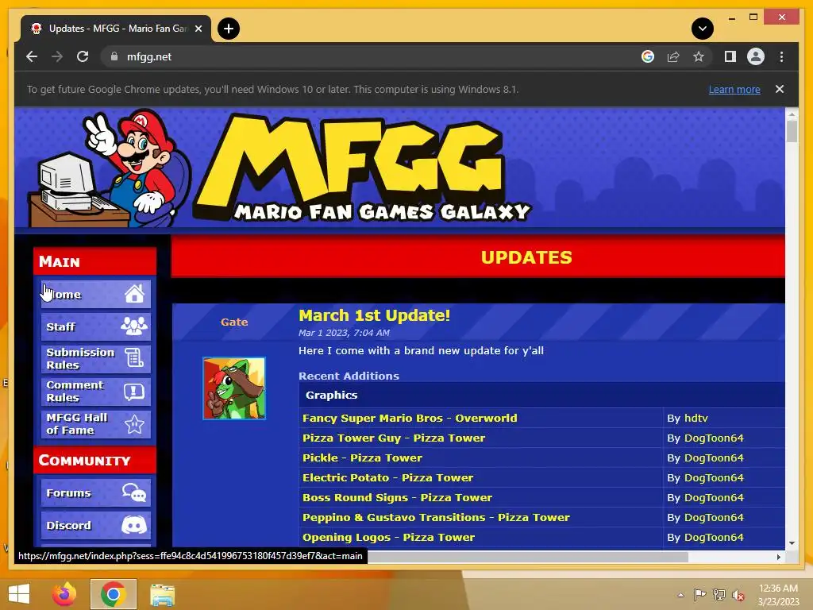Image resolution: width=813 pixels, height=610 pixels.
Task: Open Chrome three-dot menu
Action: (781, 56)
